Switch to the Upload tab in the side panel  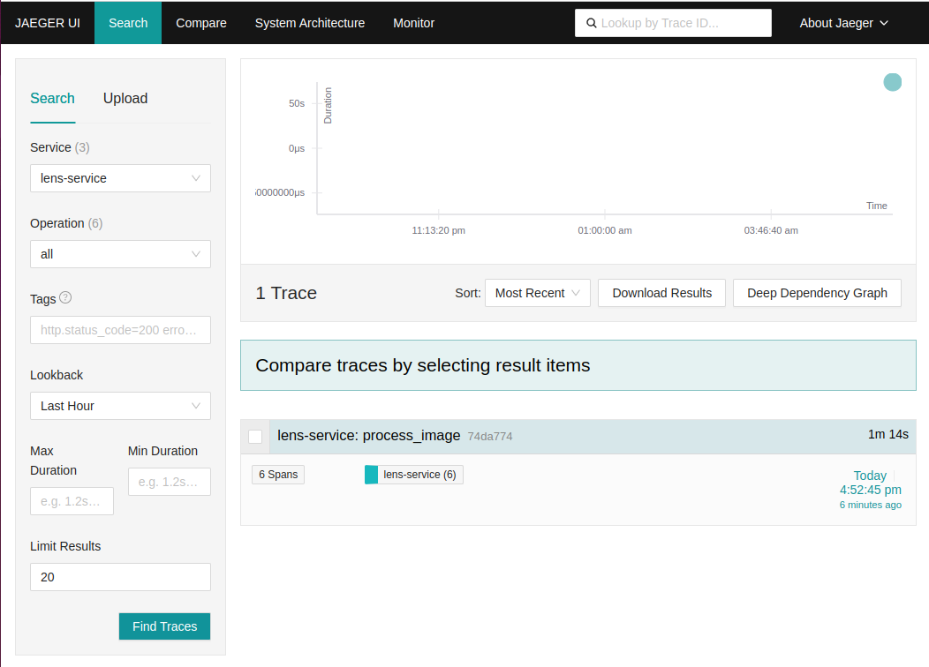125,98
